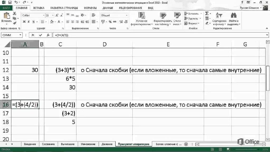This screenshot has height=152, width=270.
Task: Center text horizontally
Action: tap(73, 22)
